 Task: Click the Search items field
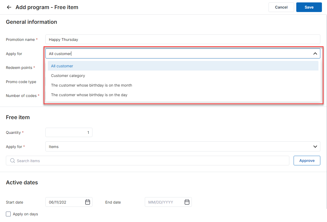(147, 161)
